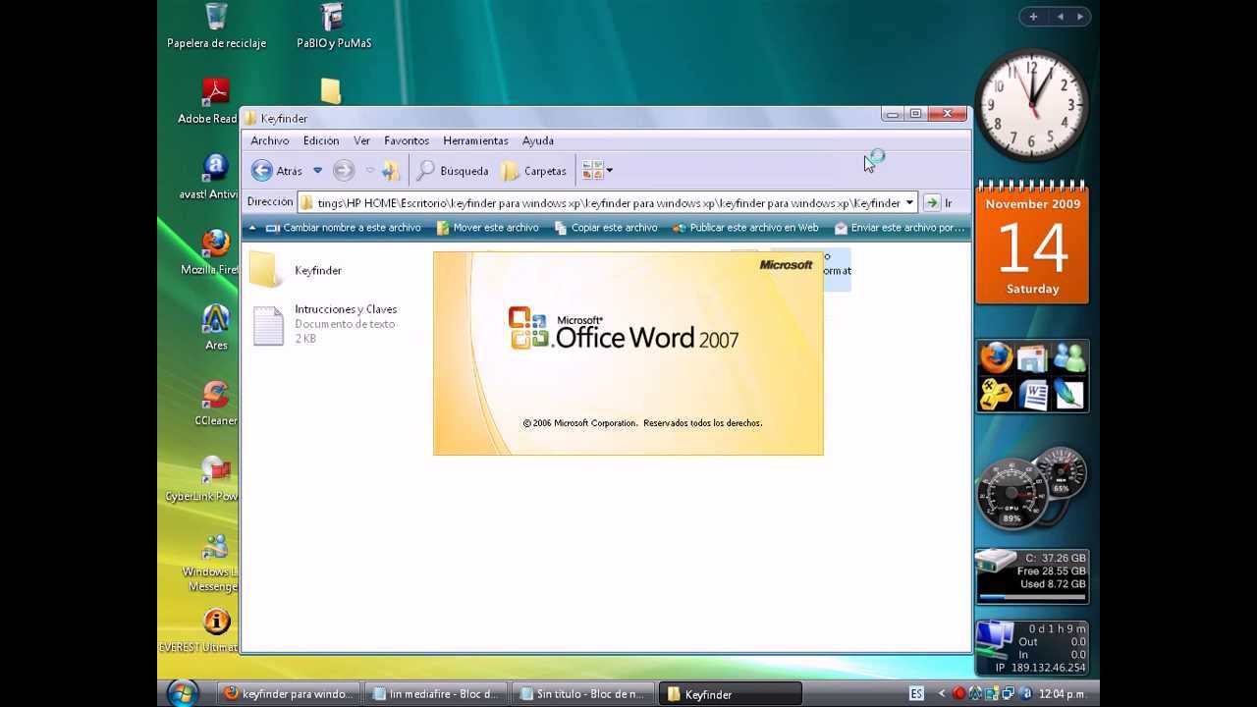Click Publicar este archivo en Web

(x=745, y=228)
